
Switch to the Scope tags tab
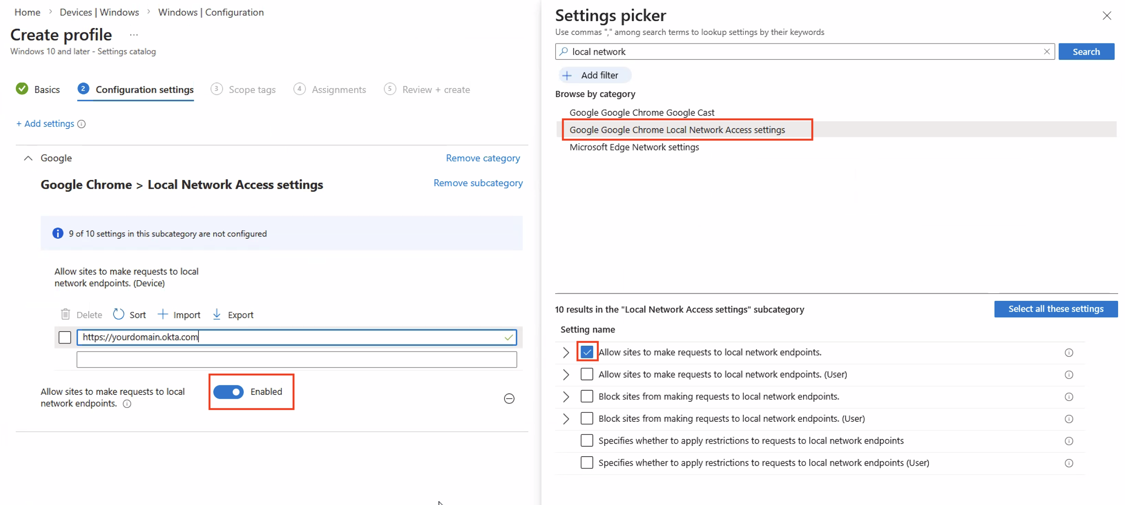click(252, 89)
